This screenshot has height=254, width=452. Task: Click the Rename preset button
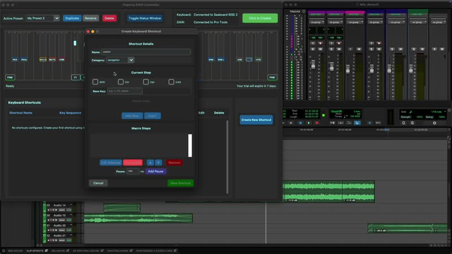(91, 18)
